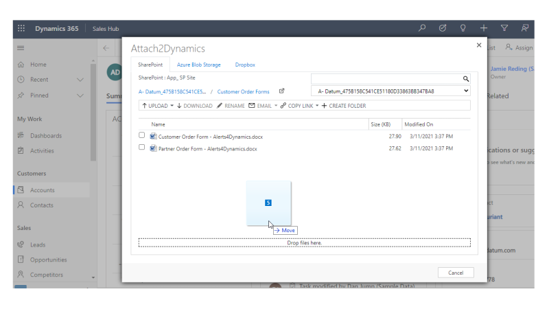Check the Customer Order Form file checkbox
Image resolution: width=549 pixels, height=309 pixels.
tap(142, 136)
